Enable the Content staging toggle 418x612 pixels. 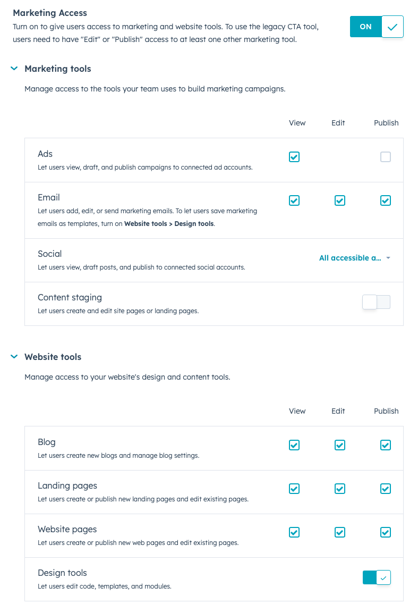click(x=376, y=301)
